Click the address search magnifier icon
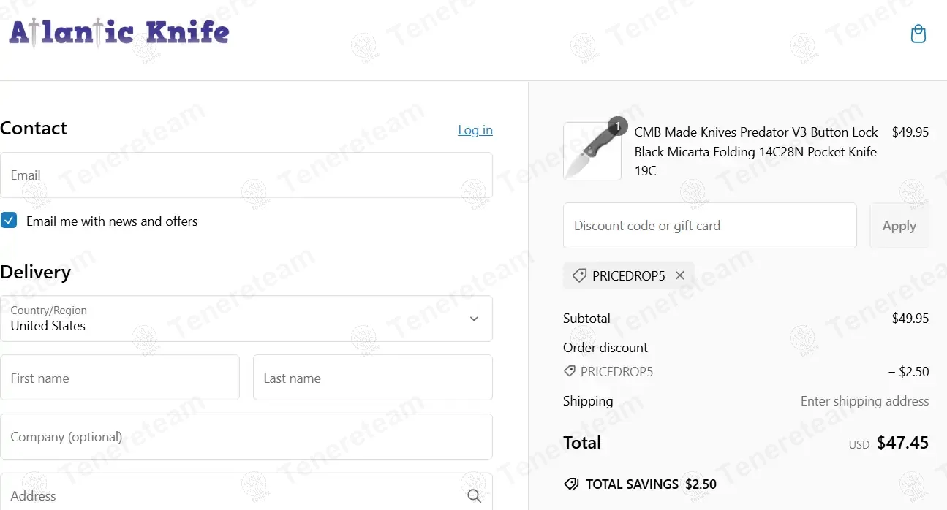The width and height of the screenshot is (947, 510). click(474, 496)
